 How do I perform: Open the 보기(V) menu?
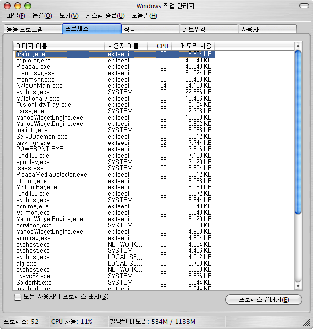[x=69, y=15]
